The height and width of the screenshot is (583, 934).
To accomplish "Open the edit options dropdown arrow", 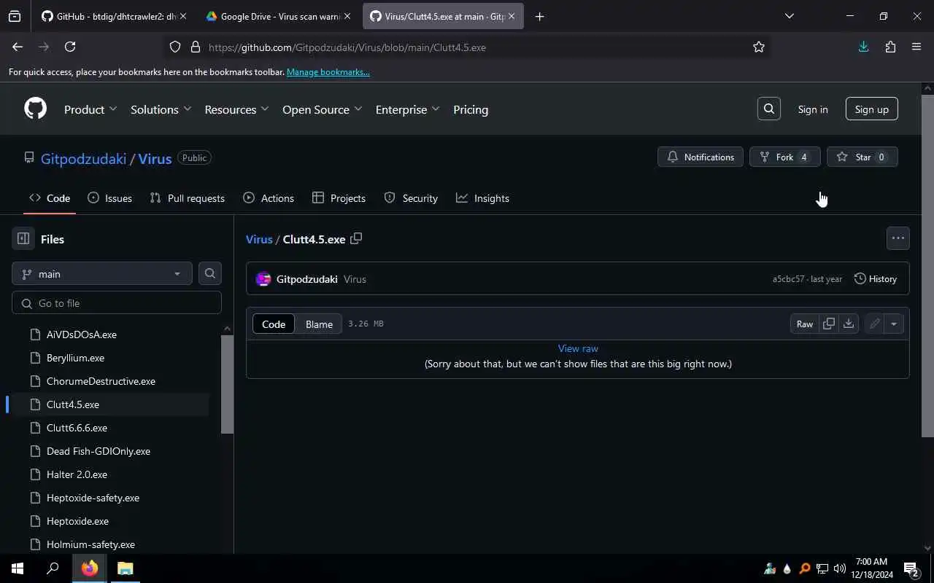I will (894, 324).
